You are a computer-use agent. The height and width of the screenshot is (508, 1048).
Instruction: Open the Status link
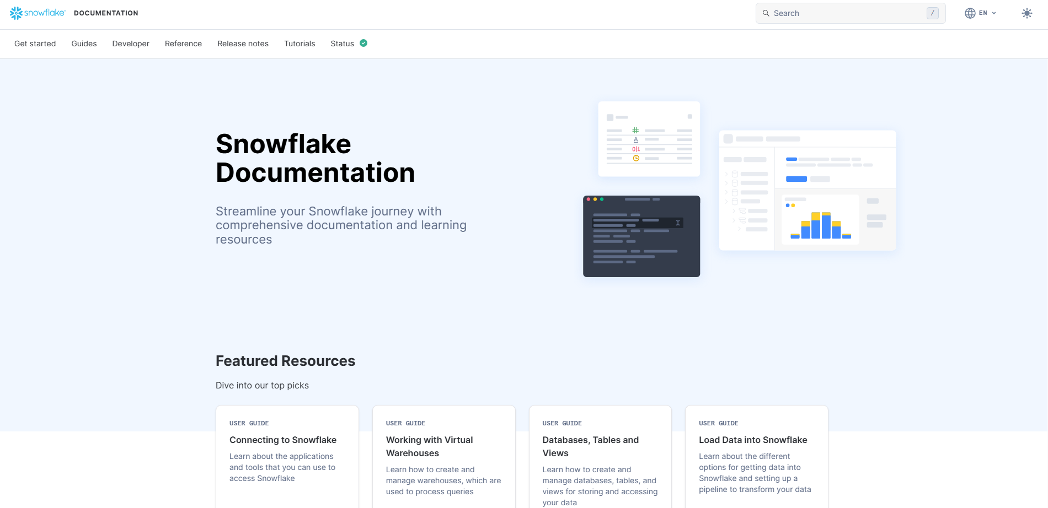[x=342, y=44]
